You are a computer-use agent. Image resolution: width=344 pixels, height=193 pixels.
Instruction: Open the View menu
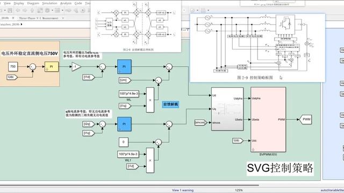click(x=7, y=3)
